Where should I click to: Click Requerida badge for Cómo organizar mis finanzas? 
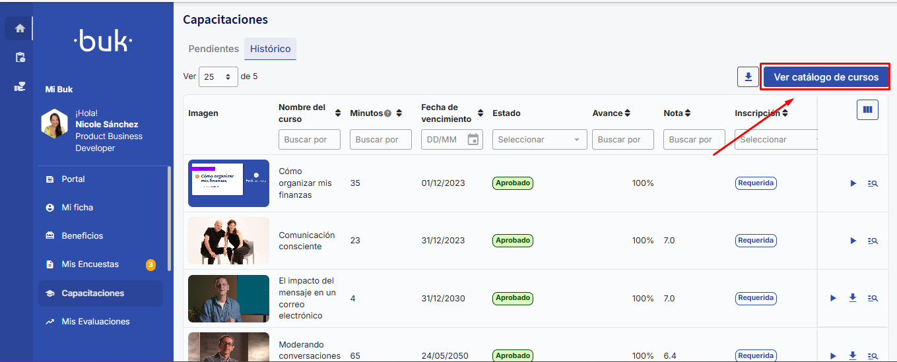point(756,183)
